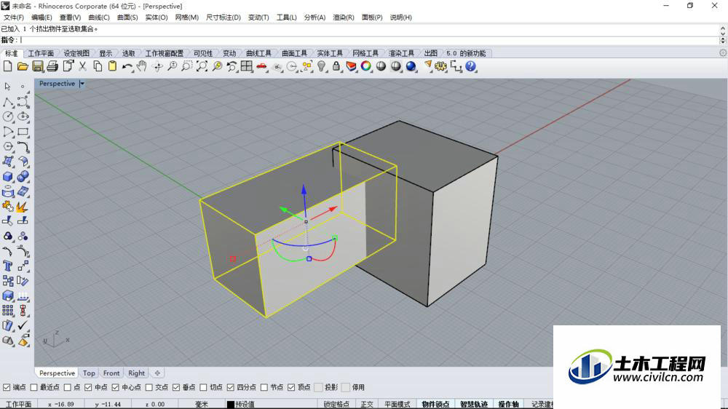Viewport: 728px width, 409px height.
Task: Click the red car Set View icon
Action: pyautogui.click(x=262, y=67)
